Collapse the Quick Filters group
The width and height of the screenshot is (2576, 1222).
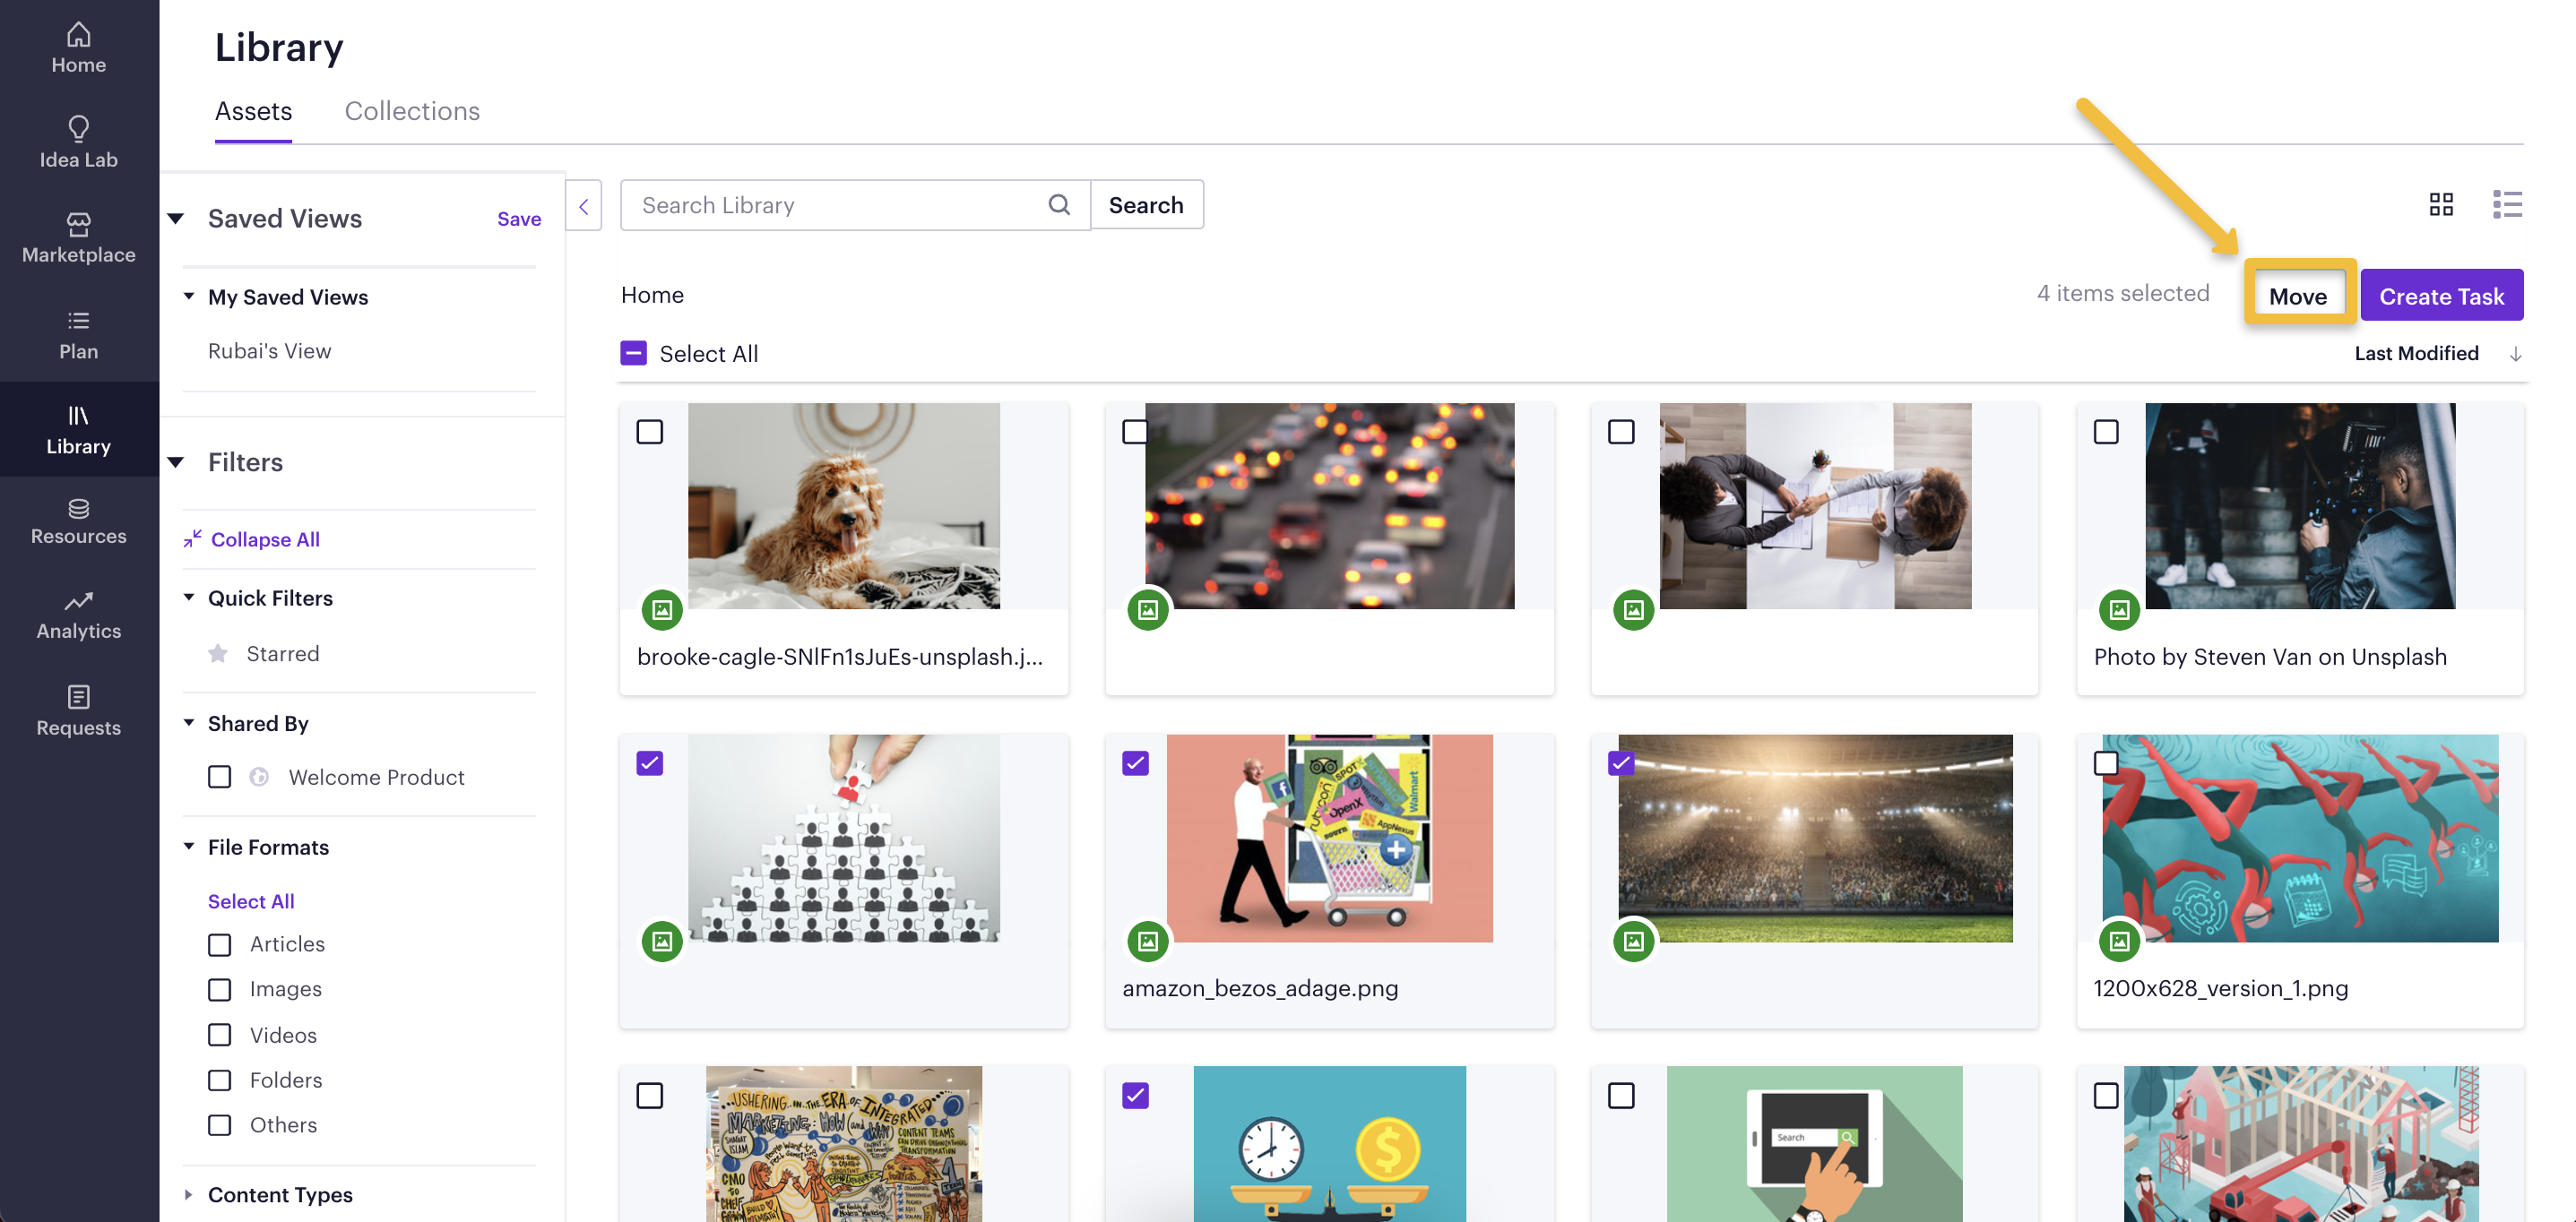click(189, 597)
